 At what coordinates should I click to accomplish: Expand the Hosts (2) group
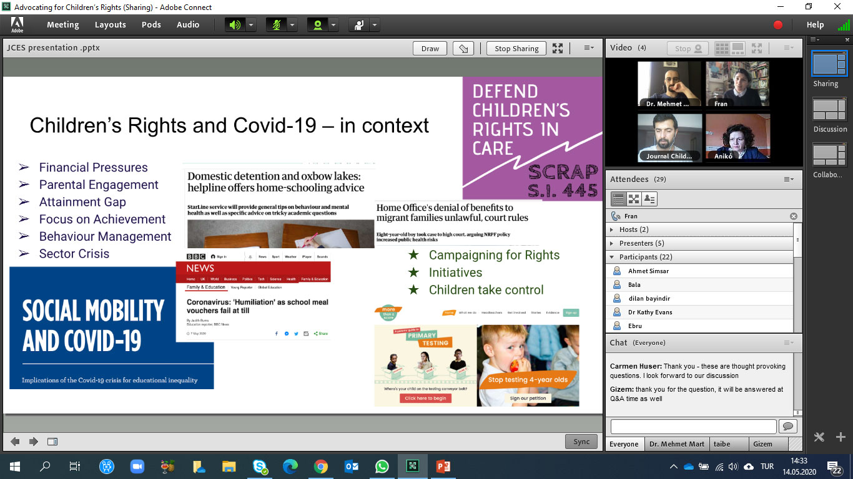point(612,230)
